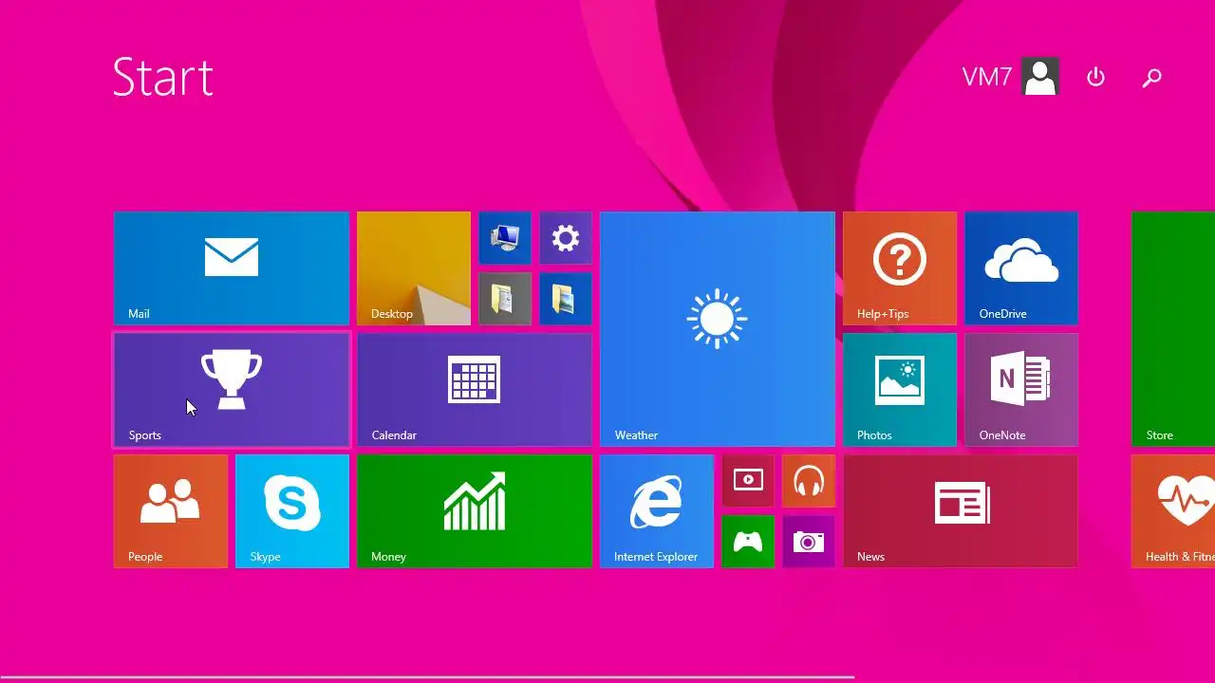Click the horizontal scrollbar at bottom
Screen dimensions: 1215x683
pos(427,677)
